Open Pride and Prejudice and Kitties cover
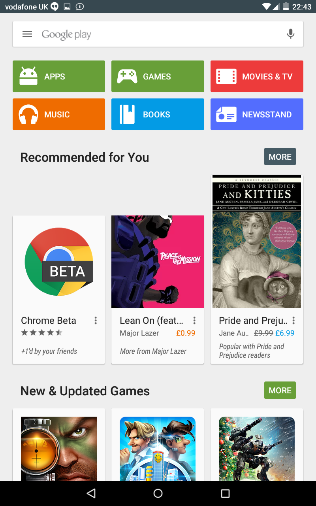The image size is (316, 506). click(x=257, y=241)
